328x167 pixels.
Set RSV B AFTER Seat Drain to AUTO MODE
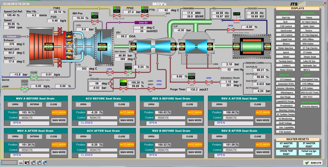click(x=263, y=144)
